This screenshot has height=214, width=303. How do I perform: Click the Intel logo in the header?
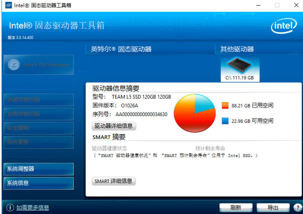(x=284, y=26)
